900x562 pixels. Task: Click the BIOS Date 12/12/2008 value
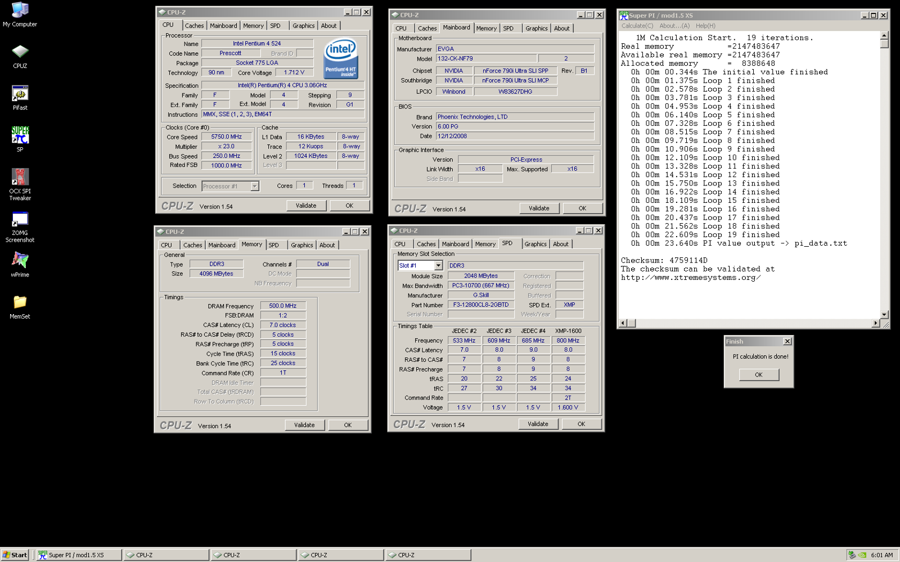[515, 136]
